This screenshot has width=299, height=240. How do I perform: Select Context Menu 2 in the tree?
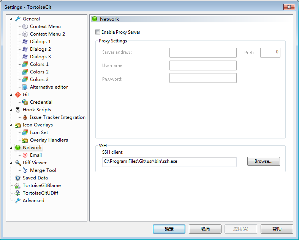[x=47, y=34]
